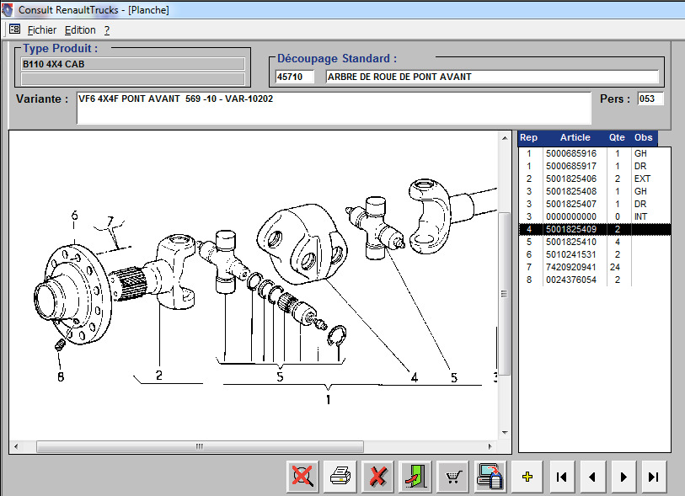Click the red X delete icon
685x496 pixels.
[x=377, y=477]
